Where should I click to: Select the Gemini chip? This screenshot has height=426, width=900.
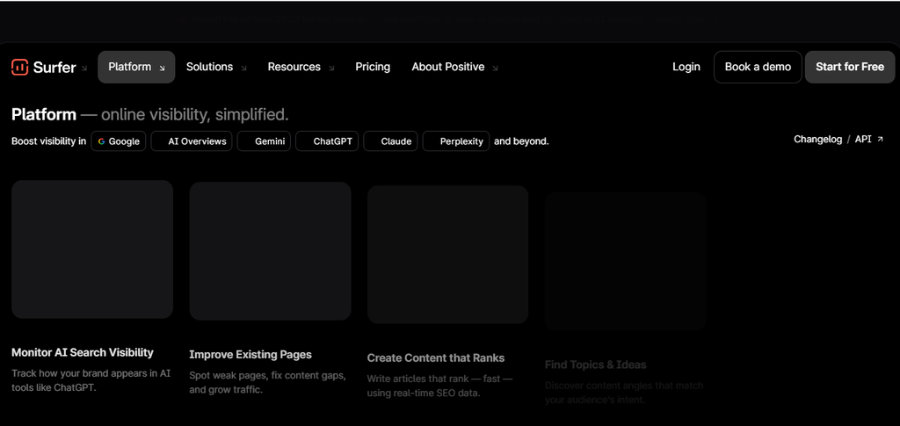264,141
